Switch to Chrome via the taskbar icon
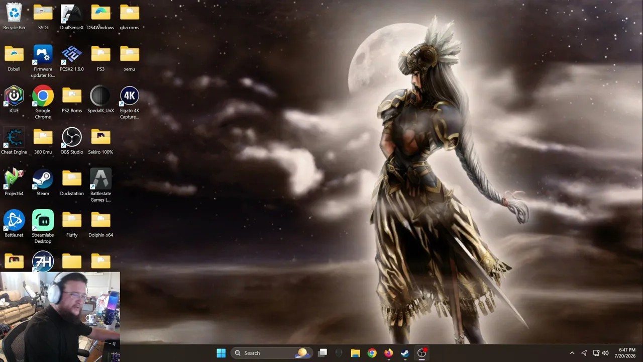643x362 pixels. (x=372, y=353)
